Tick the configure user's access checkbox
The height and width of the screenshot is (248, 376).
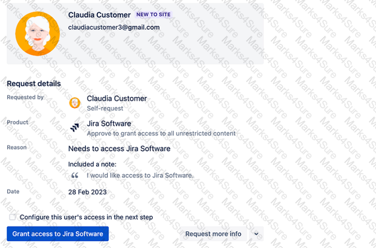13,217
